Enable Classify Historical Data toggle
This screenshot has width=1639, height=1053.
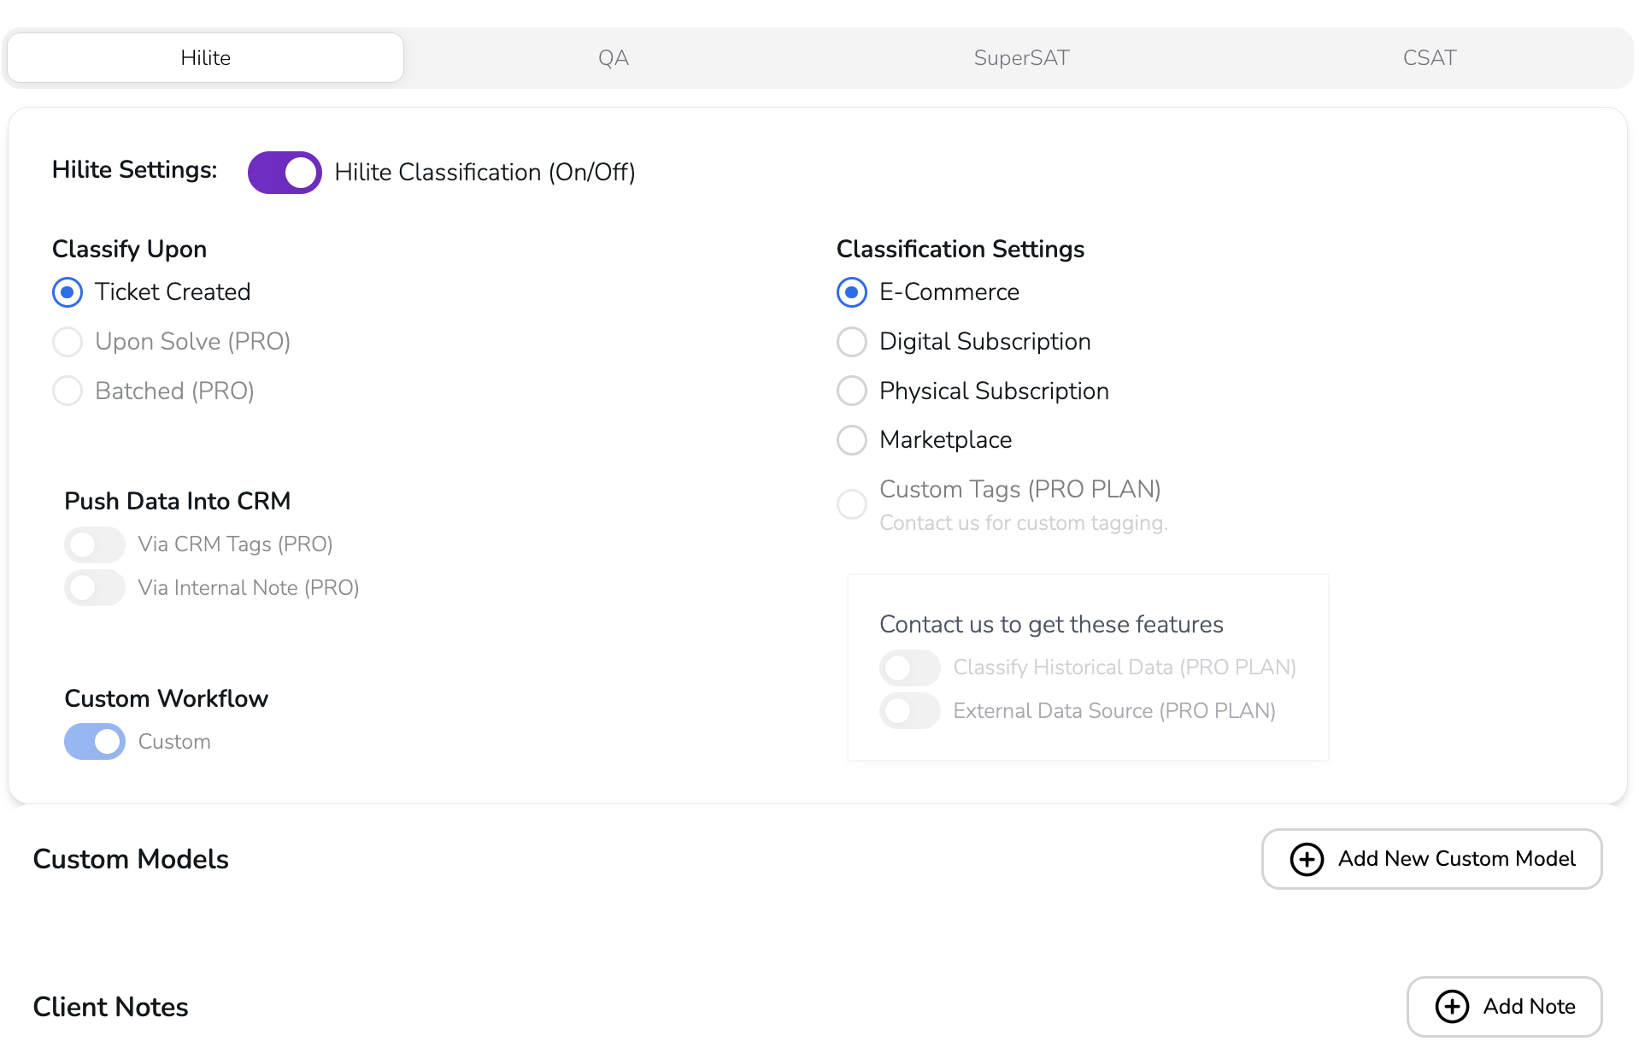[x=910, y=668]
